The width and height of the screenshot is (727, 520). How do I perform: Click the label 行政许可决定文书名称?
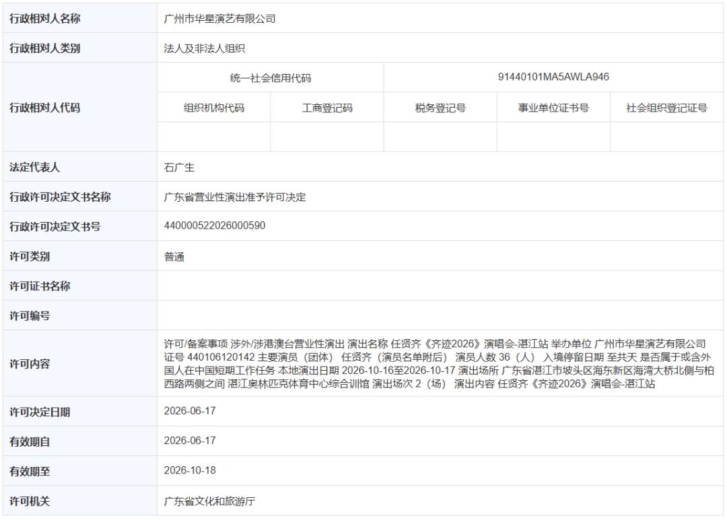pyautogui.click(x=61, y=197)
